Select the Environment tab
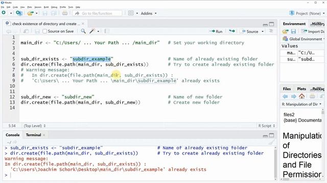This screenshot has width=327, height=183. pyautogui.click(x=294, y=24)
